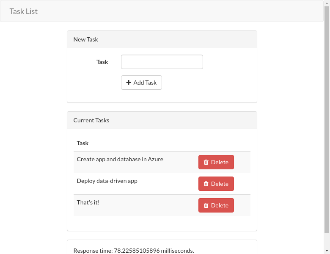330x254 pixels.
Task: Click the scrollbar down arrow
Action: click(x=327, y=251)
